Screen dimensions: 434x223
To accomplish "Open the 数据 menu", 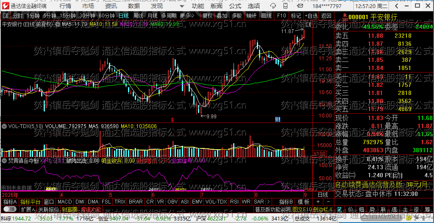I will coord(134,6).
